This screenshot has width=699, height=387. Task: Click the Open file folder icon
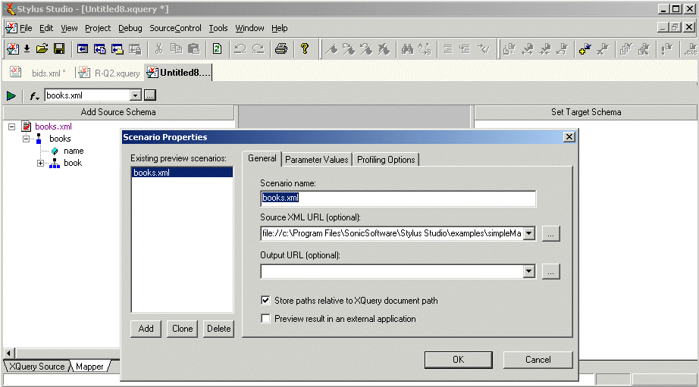(x=42, y=48)
